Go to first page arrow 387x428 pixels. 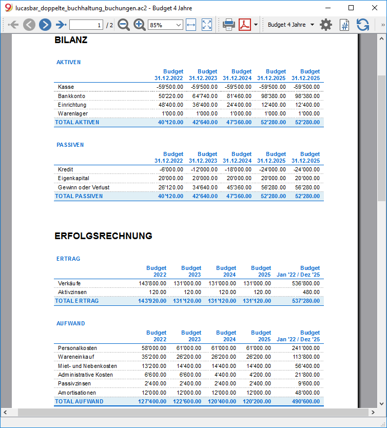tap(13, 25)
